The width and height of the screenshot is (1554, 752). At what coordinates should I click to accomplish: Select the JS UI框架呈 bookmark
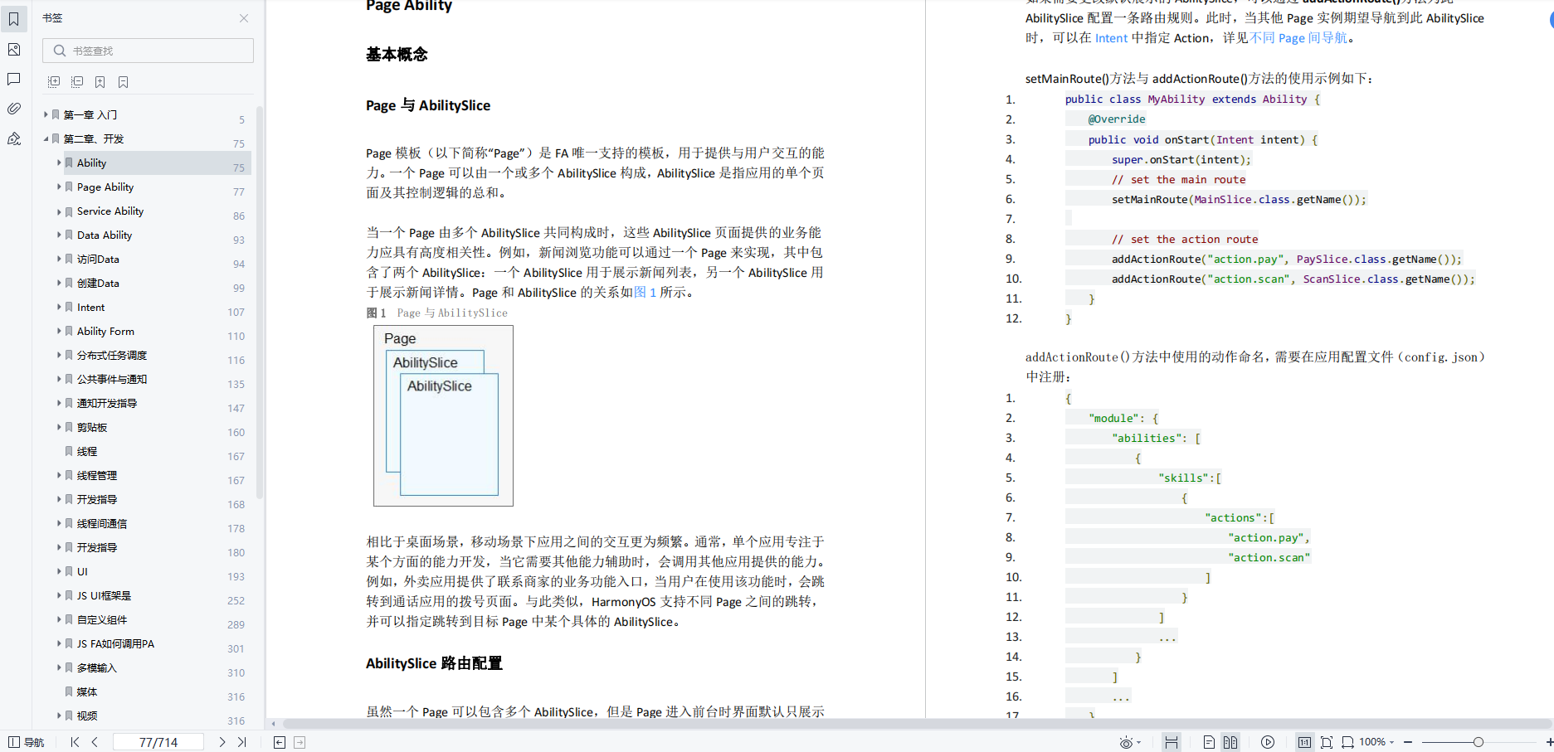tap(104, 596)
